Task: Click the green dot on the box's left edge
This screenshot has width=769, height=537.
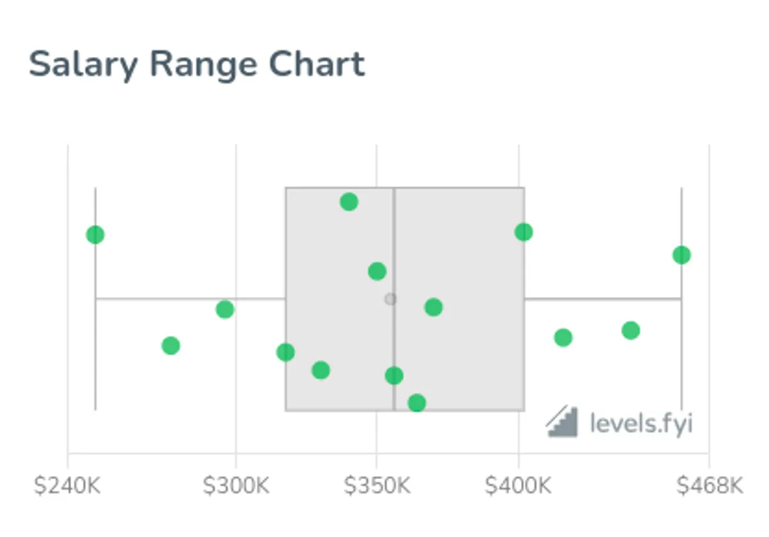Action: [285, 352]
